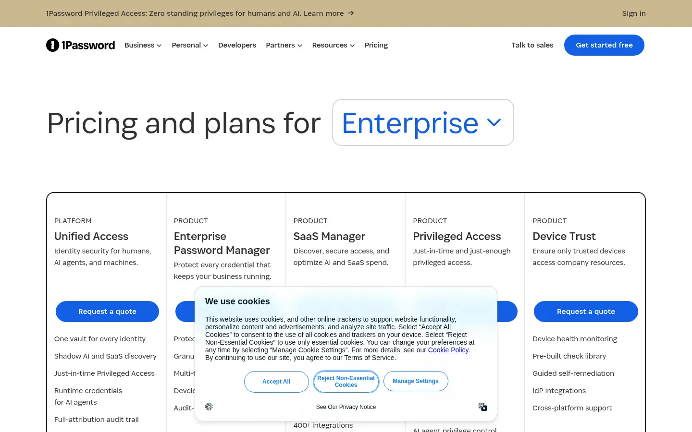Open the Enterprise plan selector dropdown
Image resolution: width=692 pixels, height=432 pixels.
423,122
